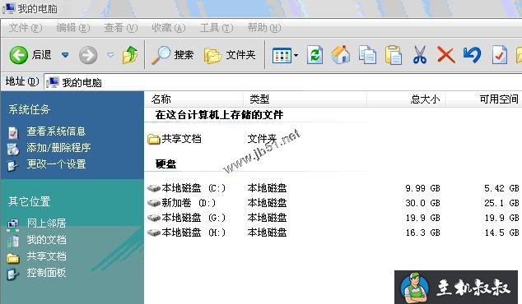The height and width of the screenshot is (304, 522).
Task: Sort by the 类型 column header
Action: coord(305,99)
